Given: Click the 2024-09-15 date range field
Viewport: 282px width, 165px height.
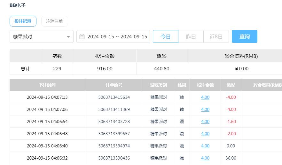Looking at the screenshot, I should click(x=117, y=36).
